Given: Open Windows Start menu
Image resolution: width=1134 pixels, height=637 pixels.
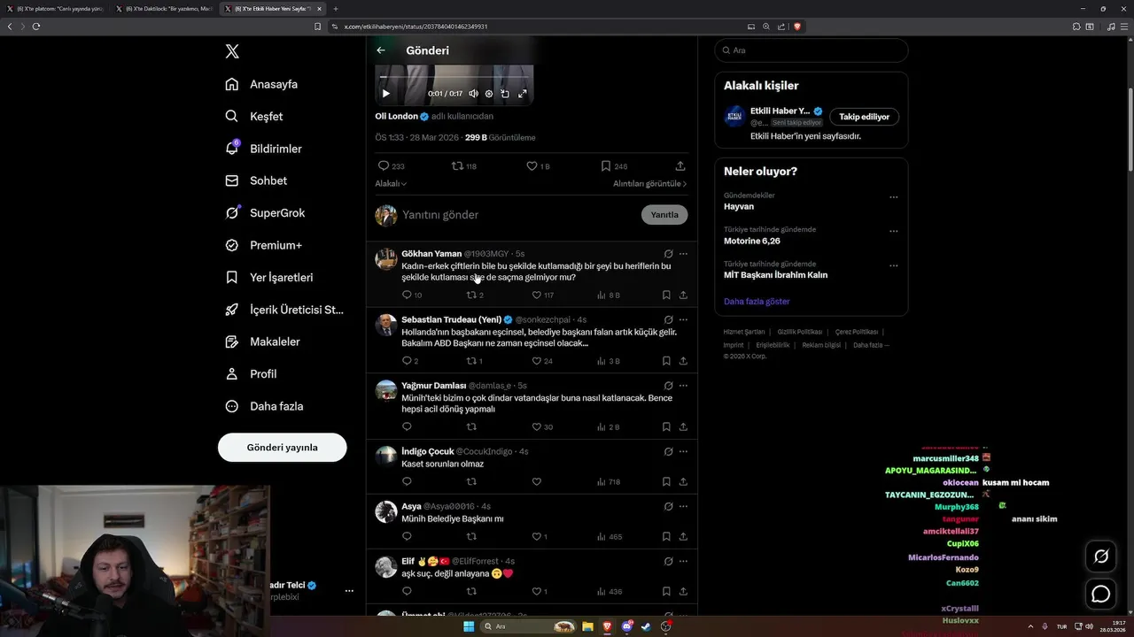Looking at the screenshot, I should [x=469, y=626].
